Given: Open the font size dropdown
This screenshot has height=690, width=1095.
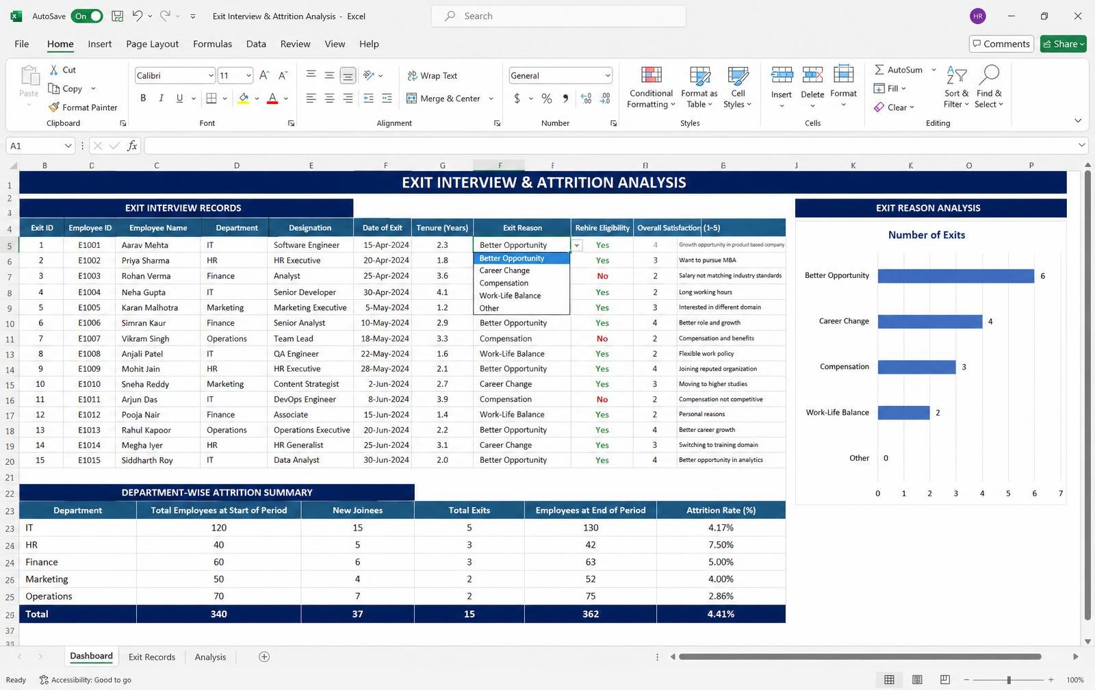Looking at the screenshot, I should 248,75.
